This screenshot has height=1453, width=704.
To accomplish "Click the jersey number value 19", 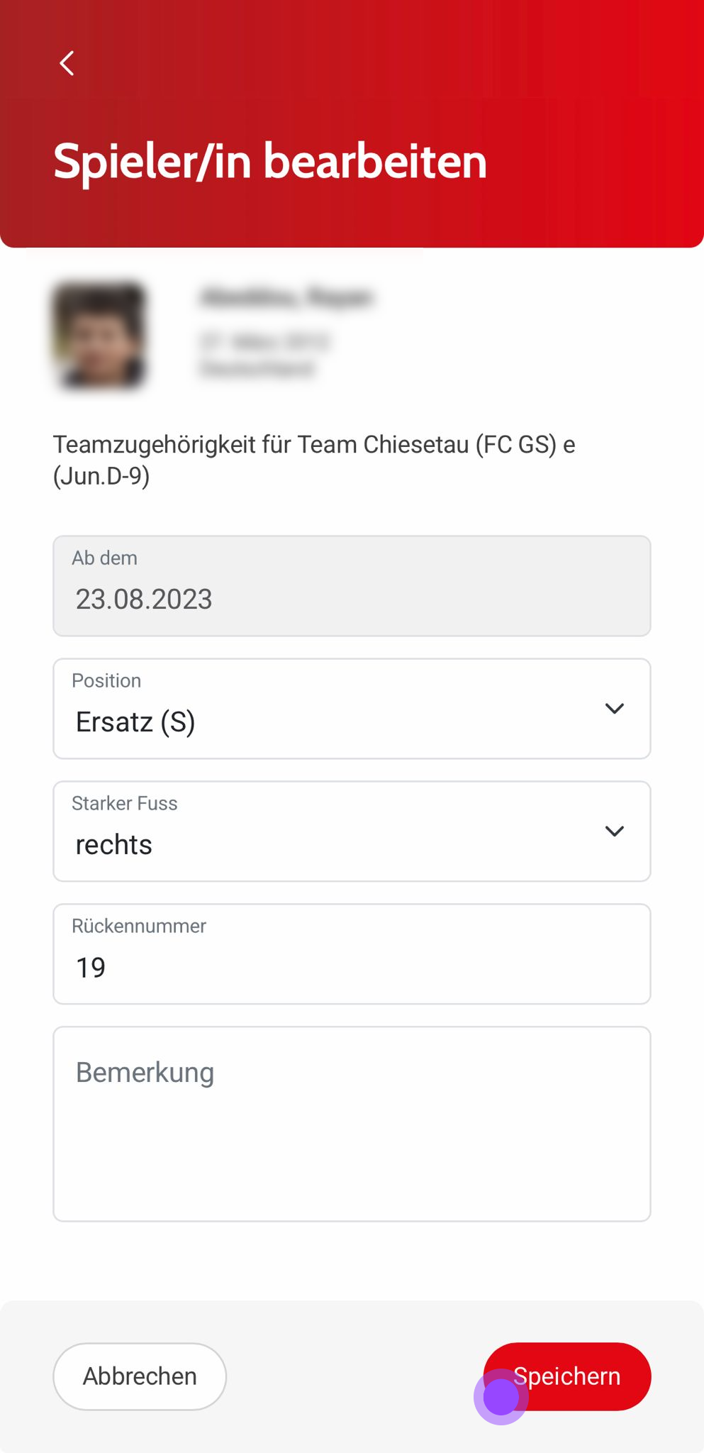I will (x=91, y=968).
